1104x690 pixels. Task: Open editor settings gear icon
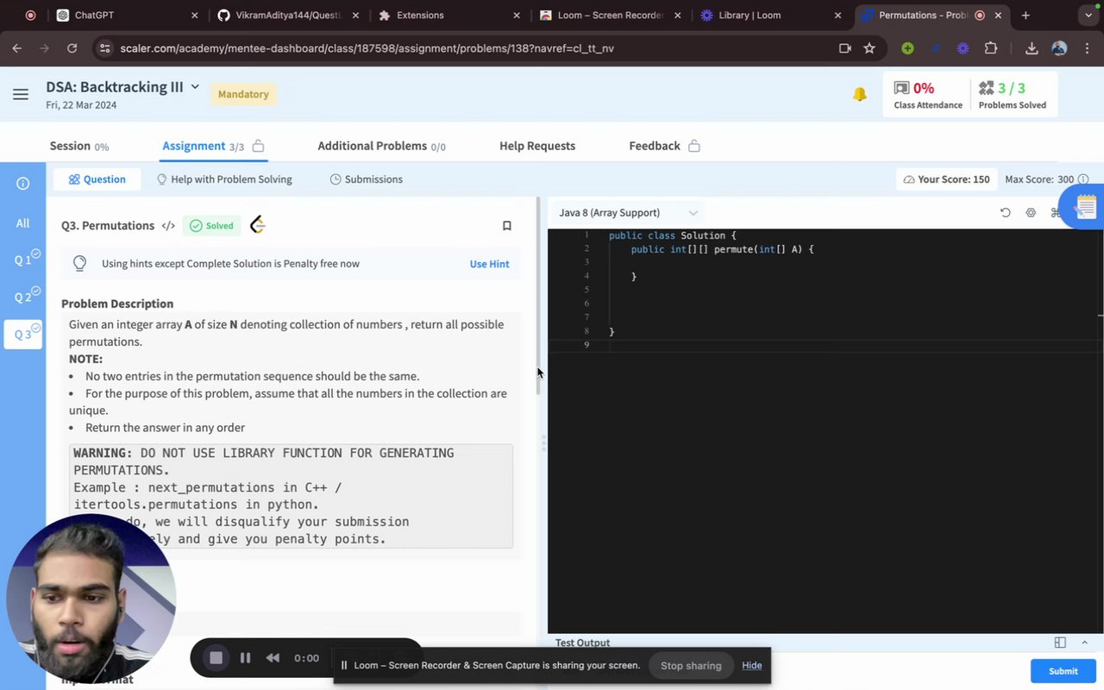point(1031,213)
